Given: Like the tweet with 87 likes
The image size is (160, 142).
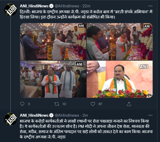Looking at the screenshot, I should point(93,104).
